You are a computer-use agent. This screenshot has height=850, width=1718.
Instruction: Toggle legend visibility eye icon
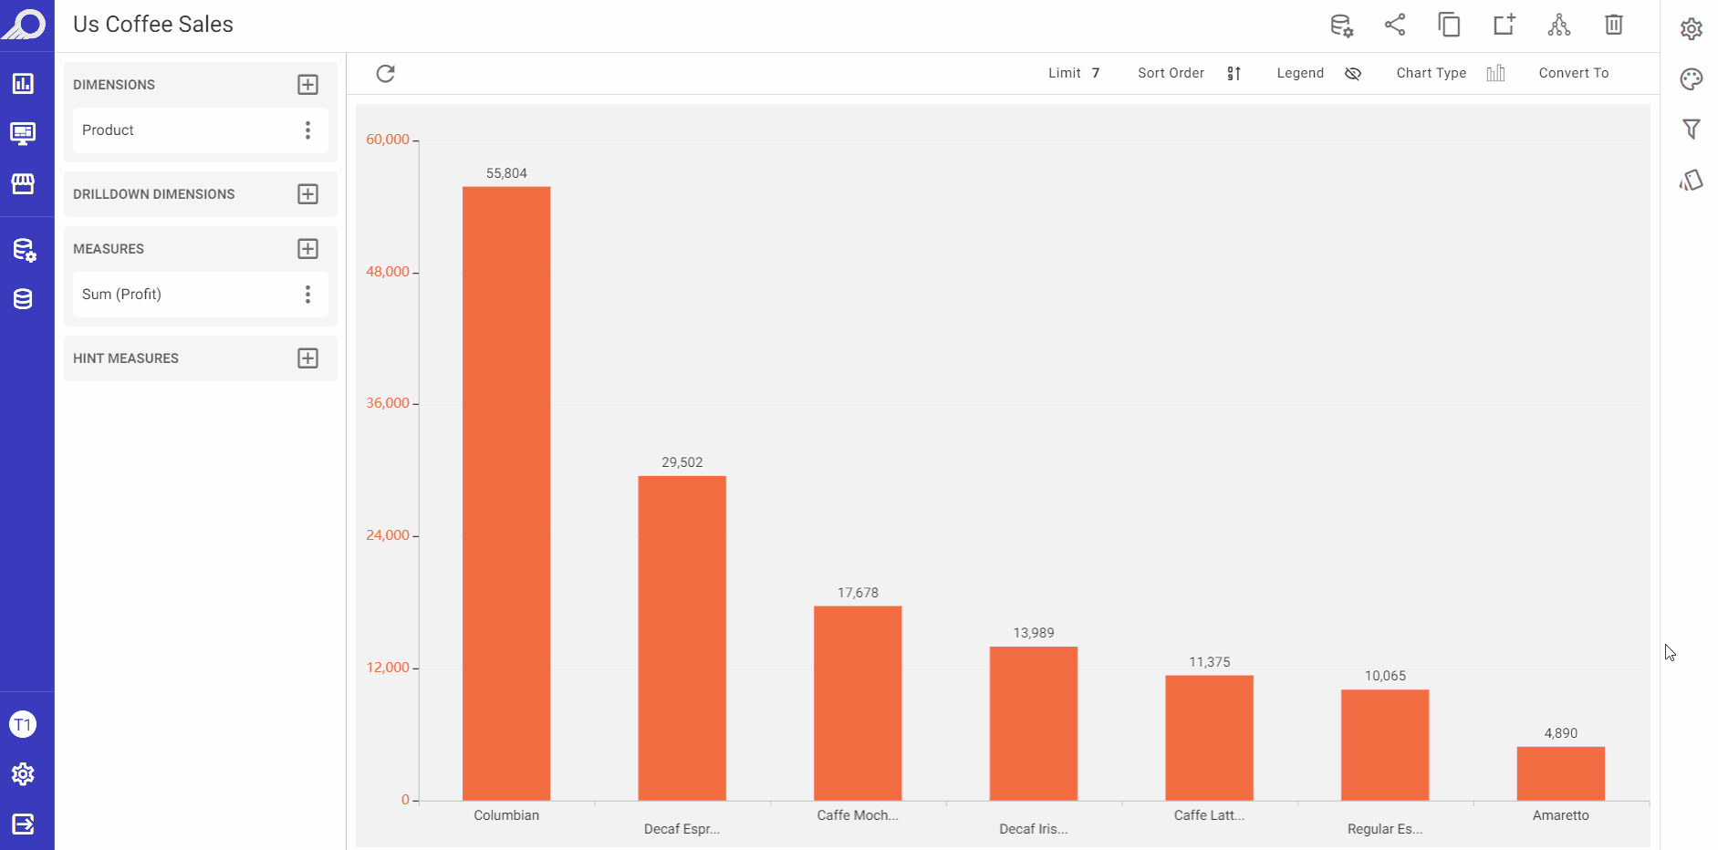(1353, 74)
